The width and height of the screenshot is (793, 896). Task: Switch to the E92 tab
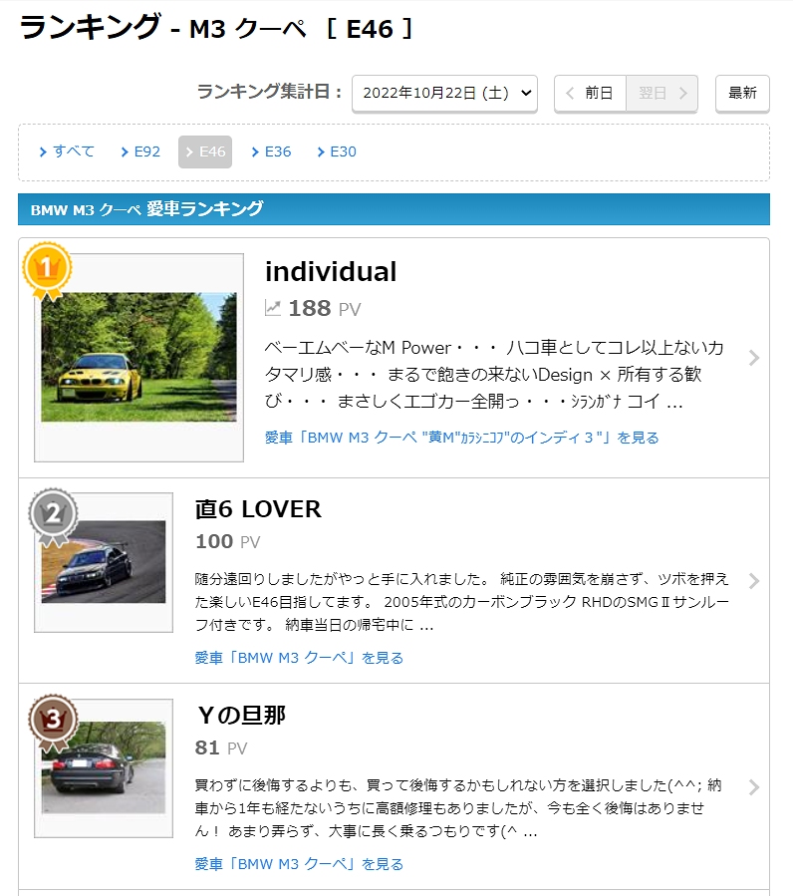[140, 151]
